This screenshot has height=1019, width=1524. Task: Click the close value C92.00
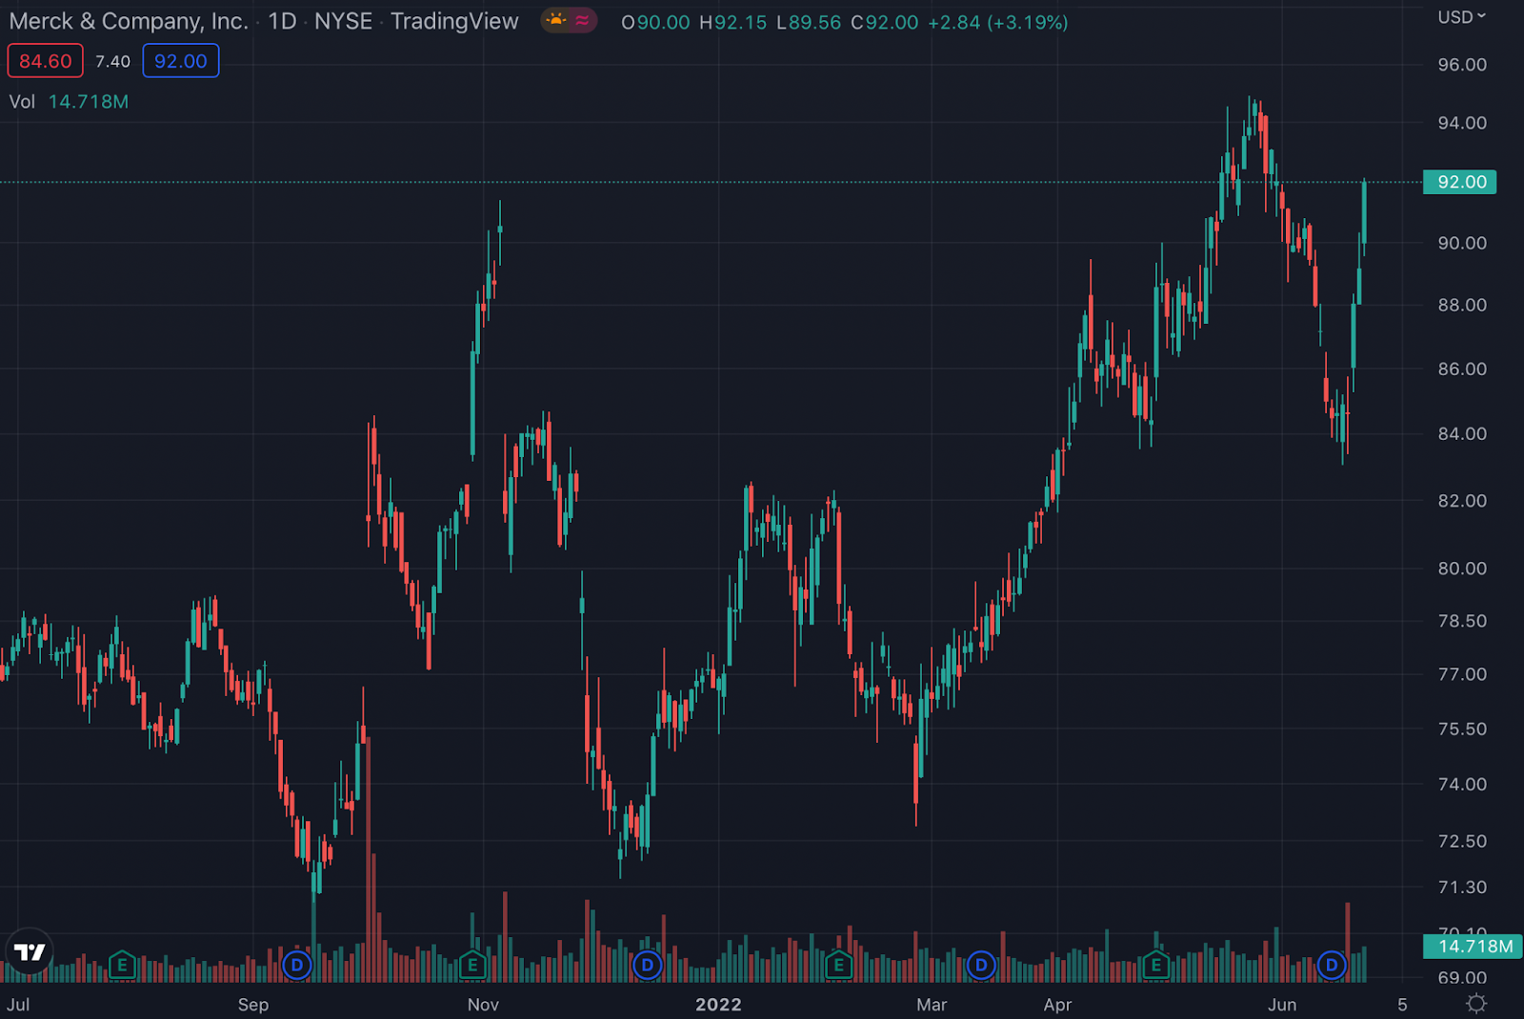(x=884, y=22)
